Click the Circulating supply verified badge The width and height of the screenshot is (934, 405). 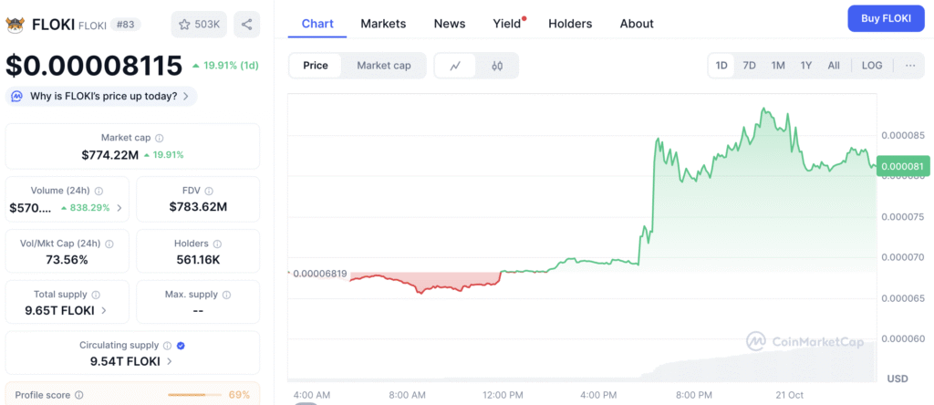click(x=181, y=346)
